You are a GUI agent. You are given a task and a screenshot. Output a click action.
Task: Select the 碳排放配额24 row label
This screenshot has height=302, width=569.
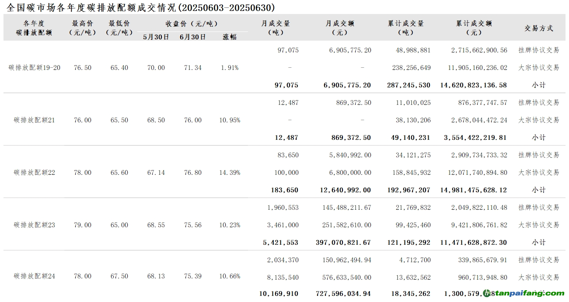[35, 276]
